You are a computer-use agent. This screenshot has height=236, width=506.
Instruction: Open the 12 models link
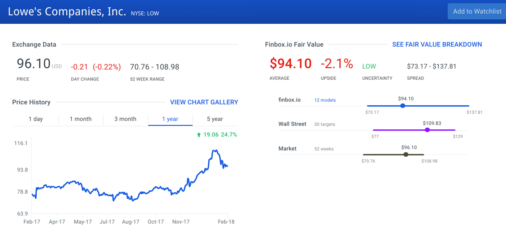click(325, 100)
